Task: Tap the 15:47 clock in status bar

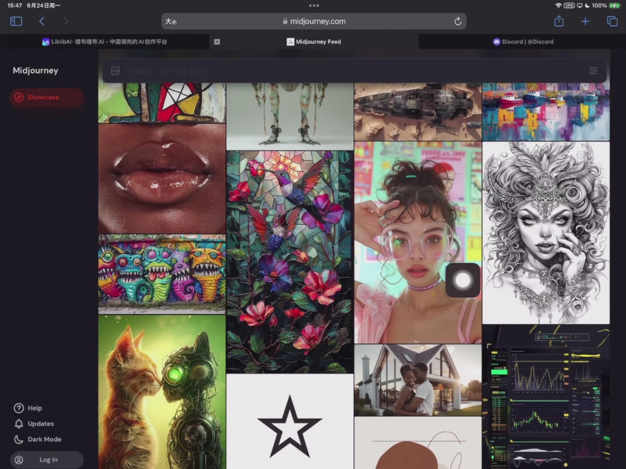Action: pyautogui.click(x=15, y=5)
